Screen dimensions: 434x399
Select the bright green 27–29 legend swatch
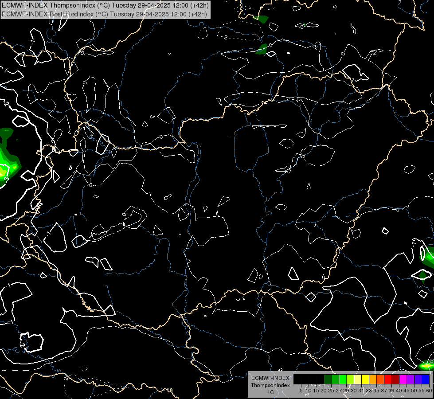343,379
